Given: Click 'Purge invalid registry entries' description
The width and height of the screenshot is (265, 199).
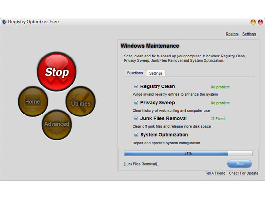Looking at the screenshot, I should point(175,94).
